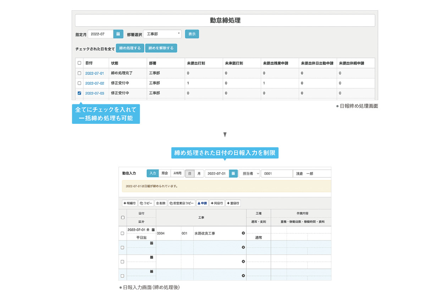The width and height of the screenshot is (446, 303).
Task: Click the 締めを解除する button
Action: coord(161,48)
